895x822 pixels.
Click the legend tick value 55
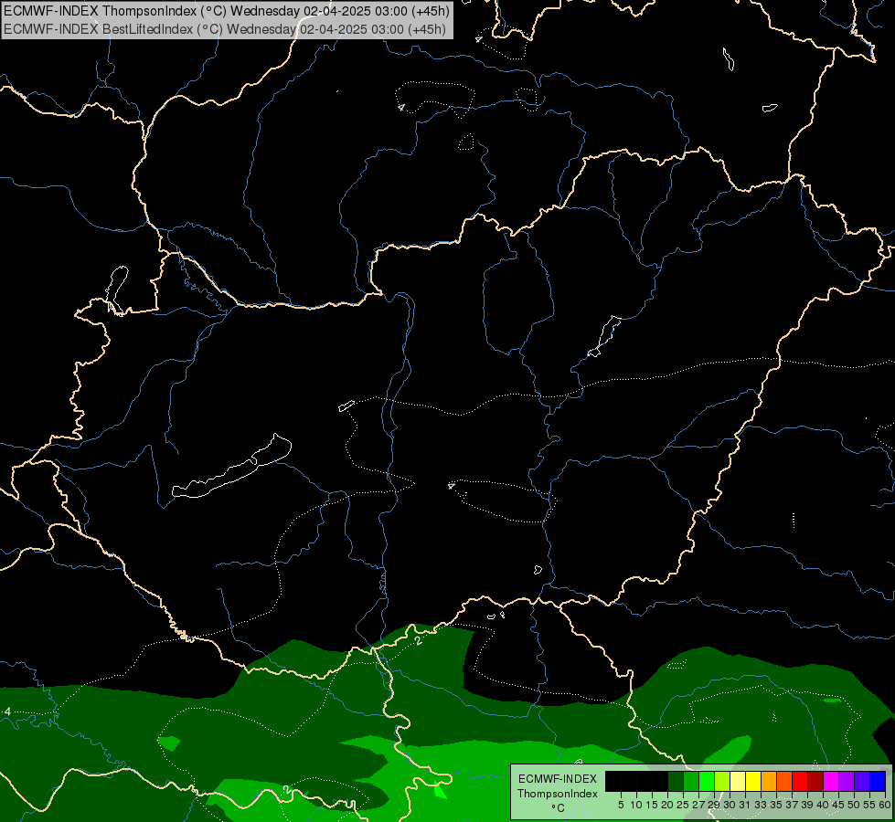pyautogui.click(x=868, y=805)
